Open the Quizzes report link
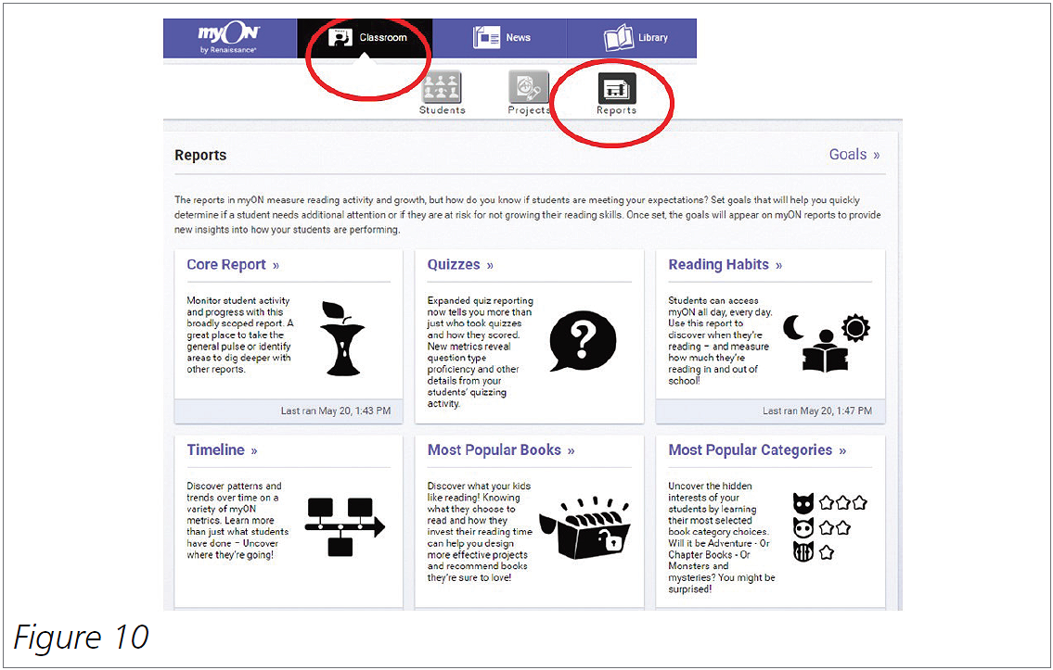Screen dimensions: 1053x670 coord(461,265)
